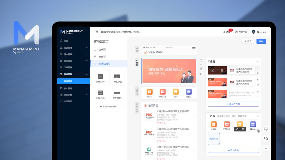Click 添加工具 button

[233, 151]
